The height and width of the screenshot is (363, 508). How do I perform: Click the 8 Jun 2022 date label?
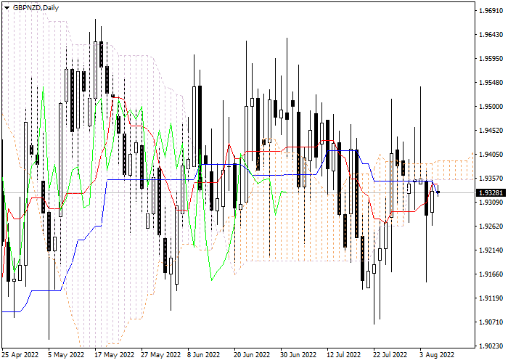(203, 355)
